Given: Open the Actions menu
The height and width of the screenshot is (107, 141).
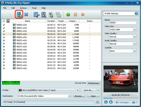Looking at the screenshot, I should tap(23, 8).
